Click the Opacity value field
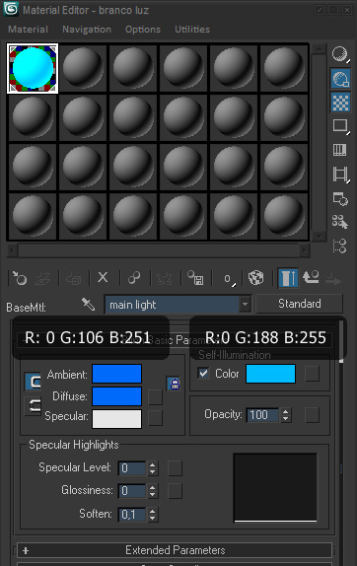 click(x=262, y=415)
